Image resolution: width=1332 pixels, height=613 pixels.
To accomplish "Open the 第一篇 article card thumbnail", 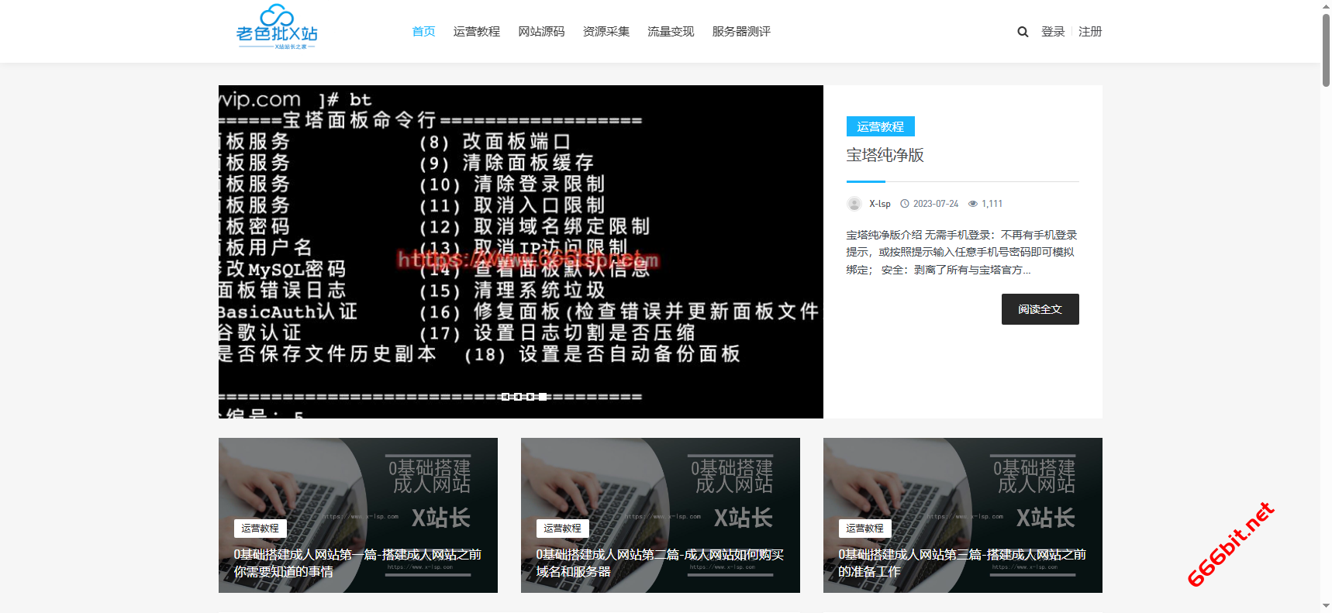I will (x=358, y=515).
